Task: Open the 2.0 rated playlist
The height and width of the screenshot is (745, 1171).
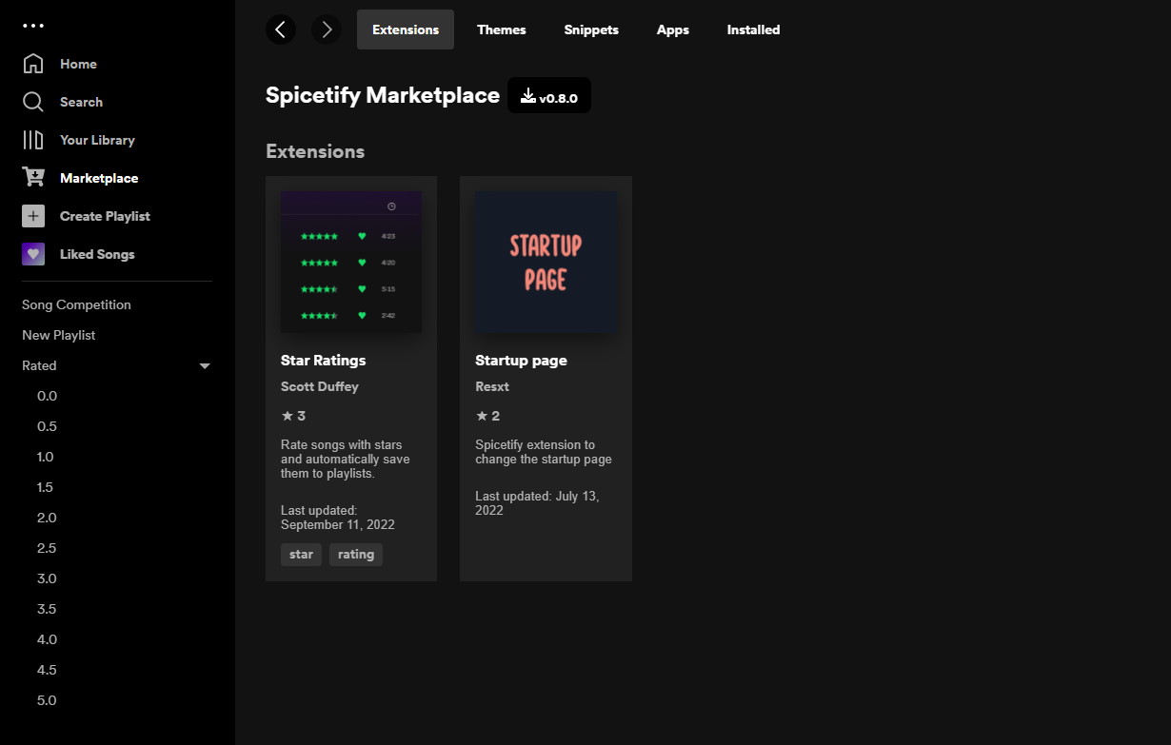Action: (x=47, y=518)
